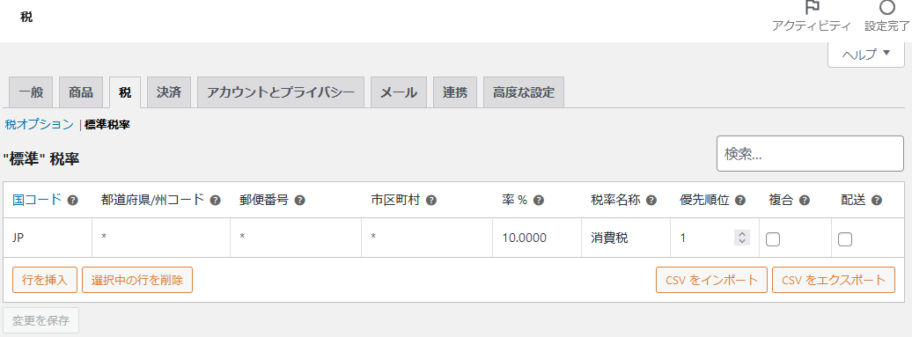This screenshot has height=337, width=912.
Task: Click help icon next to 優先順位
Action: coord(740,201)
